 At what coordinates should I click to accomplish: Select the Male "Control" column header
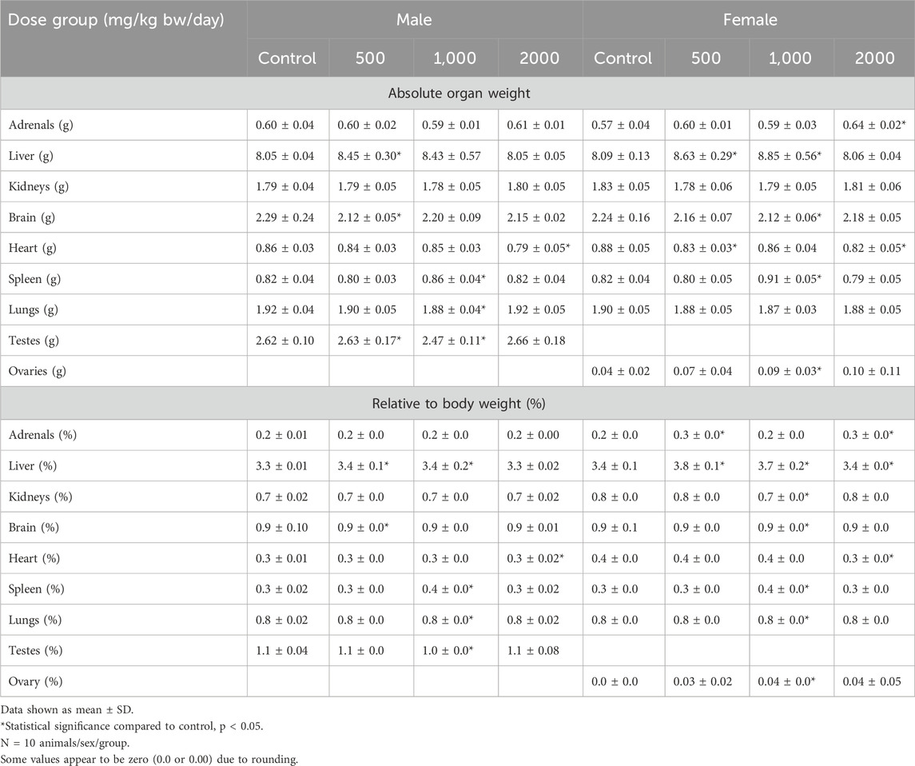(x=287, y=58)
